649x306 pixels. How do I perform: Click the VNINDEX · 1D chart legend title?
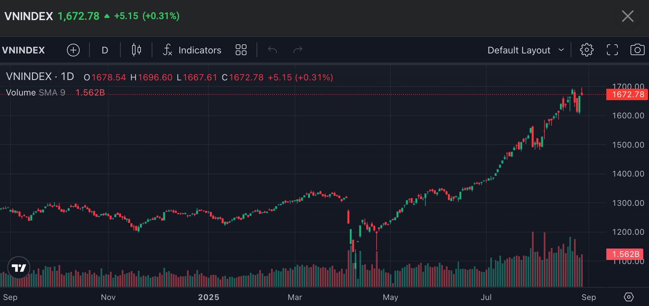click(40, 76)
